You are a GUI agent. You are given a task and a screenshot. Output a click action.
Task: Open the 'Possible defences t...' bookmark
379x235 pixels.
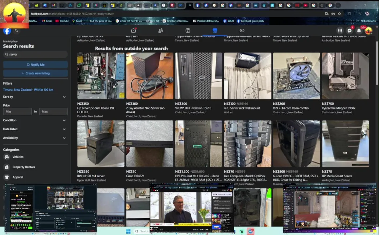[206, 21]
